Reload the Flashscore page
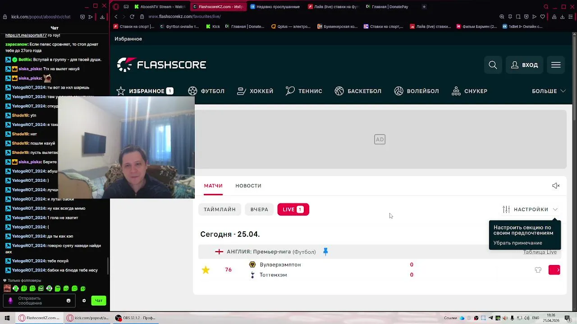The image size is (577, 324). pyautogui.click(x=132, y=17)
